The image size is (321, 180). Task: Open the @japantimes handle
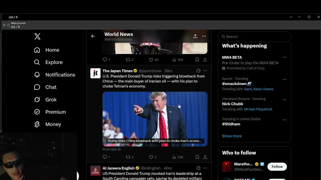point(150,71)
